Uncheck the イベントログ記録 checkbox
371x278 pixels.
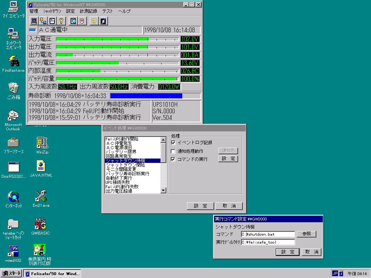coord(173,143)
